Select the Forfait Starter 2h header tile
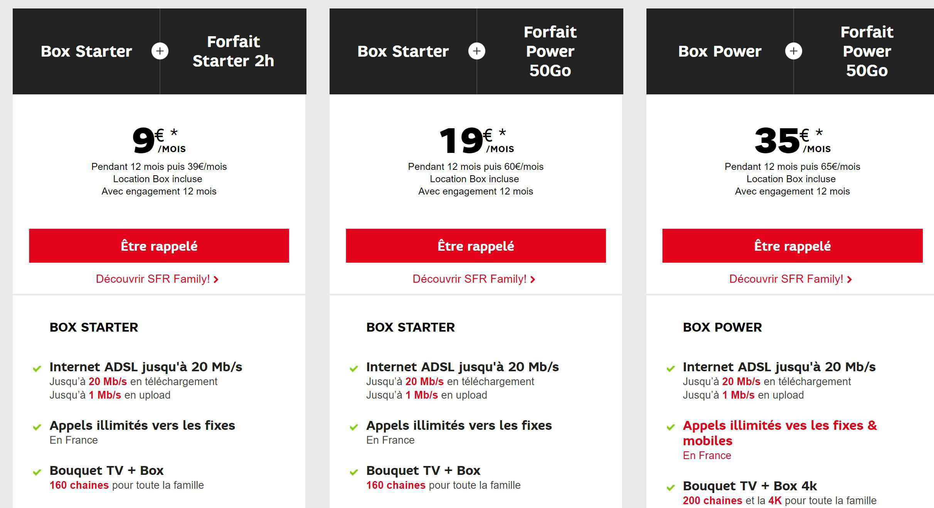The height and width of the screenshot is (508, 934). (x=233, y=51)
